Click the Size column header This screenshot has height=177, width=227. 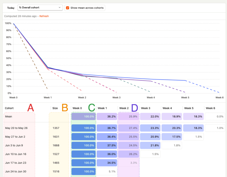[x=55, y=108]
